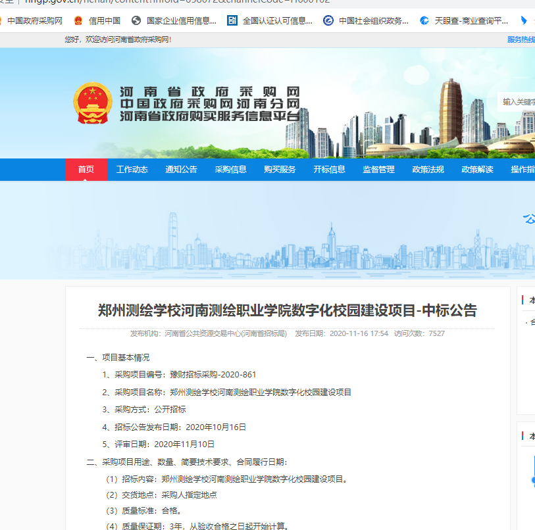Click the article title 郑州测绘学校...中标公告
Screen dimensions: 535x530
click(x=288, y=311)
